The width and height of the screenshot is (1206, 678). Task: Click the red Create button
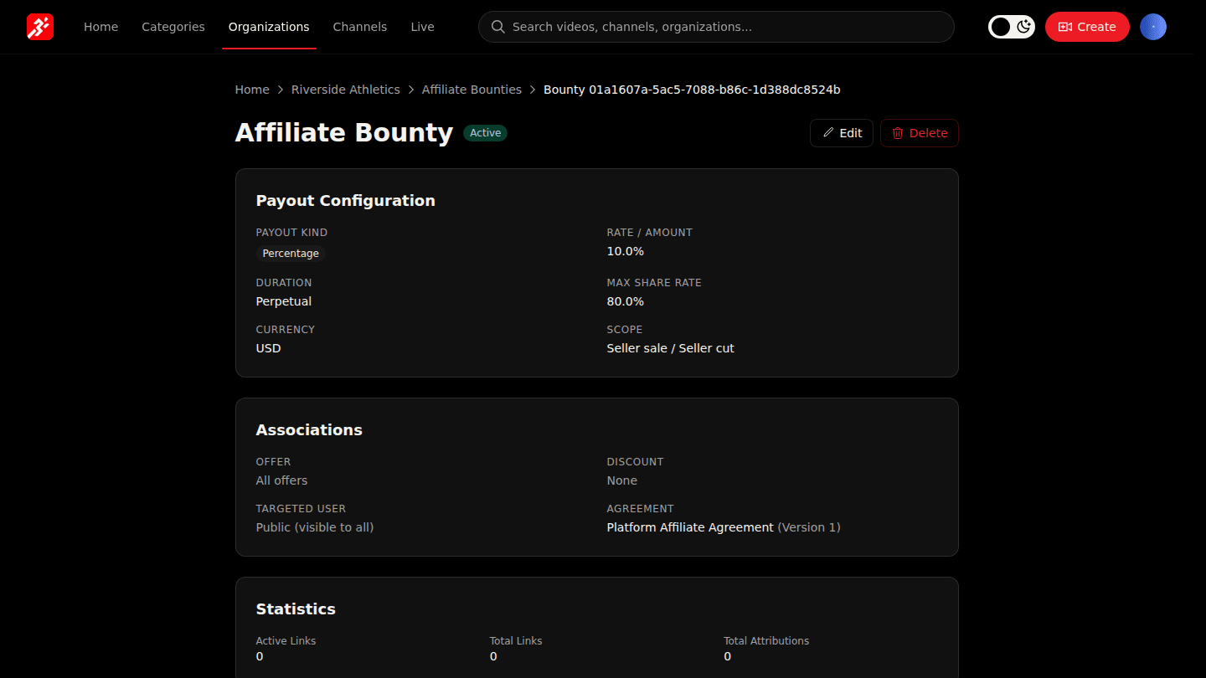1087,27
